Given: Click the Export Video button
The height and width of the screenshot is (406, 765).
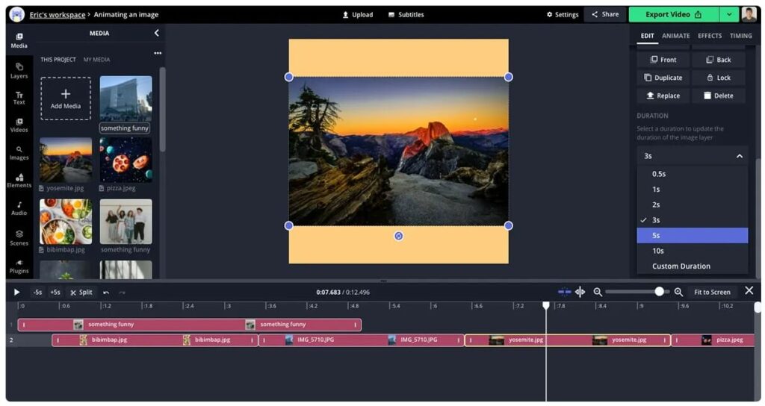Looking at the screenshot, I should [x=672, y=14].
